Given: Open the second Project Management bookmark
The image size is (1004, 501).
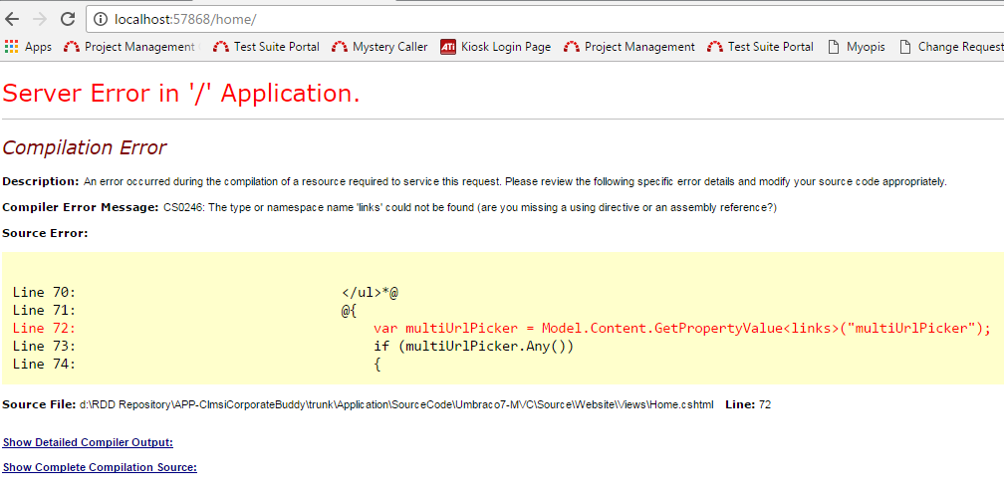Looking at the screenshot, I should coord(629,47).
